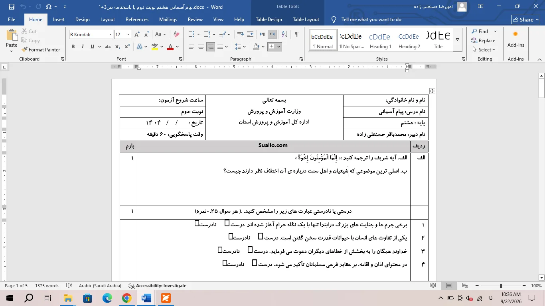Center the paragraph text
The height and width of the screenshot is (306, 545).
point(201,47)
